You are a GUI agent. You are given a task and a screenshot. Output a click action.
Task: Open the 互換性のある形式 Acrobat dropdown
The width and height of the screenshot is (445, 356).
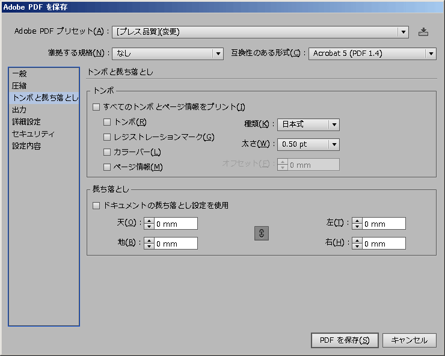tap(372, 54)
